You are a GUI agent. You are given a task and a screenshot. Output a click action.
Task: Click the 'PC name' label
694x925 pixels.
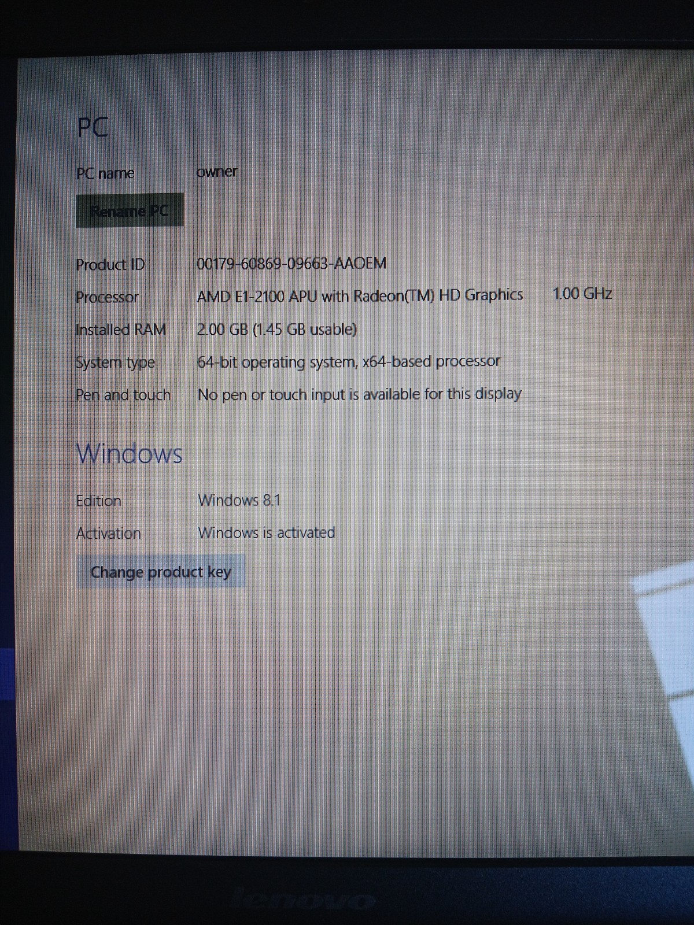[105, 173]
